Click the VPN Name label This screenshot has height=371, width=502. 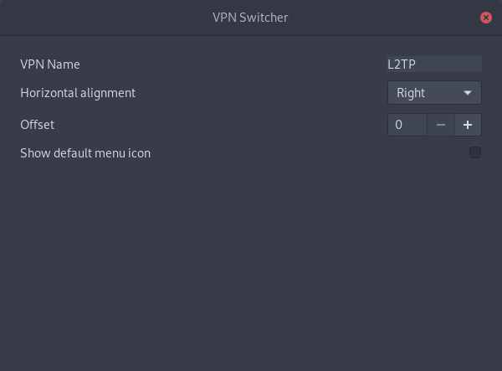tap(50, 64)
